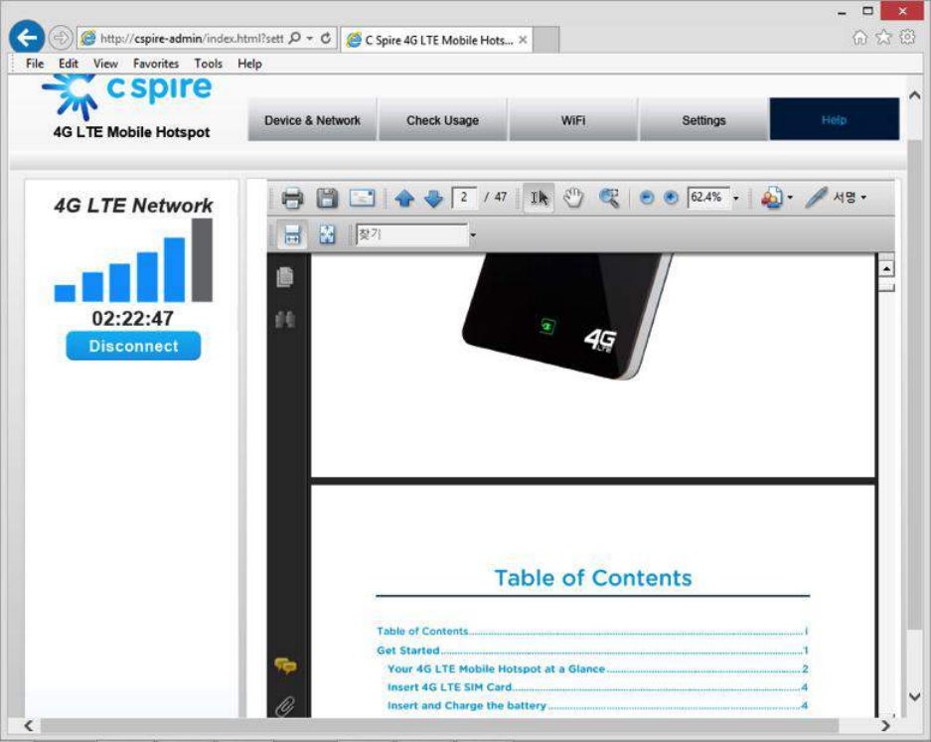Image resolution: width=931 pixels, height=742 pixels.
Task: Go to Device & Network page
Action: point(312,120)
